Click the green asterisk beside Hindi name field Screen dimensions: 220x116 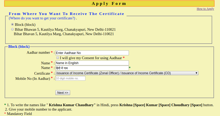click(130, 68)
